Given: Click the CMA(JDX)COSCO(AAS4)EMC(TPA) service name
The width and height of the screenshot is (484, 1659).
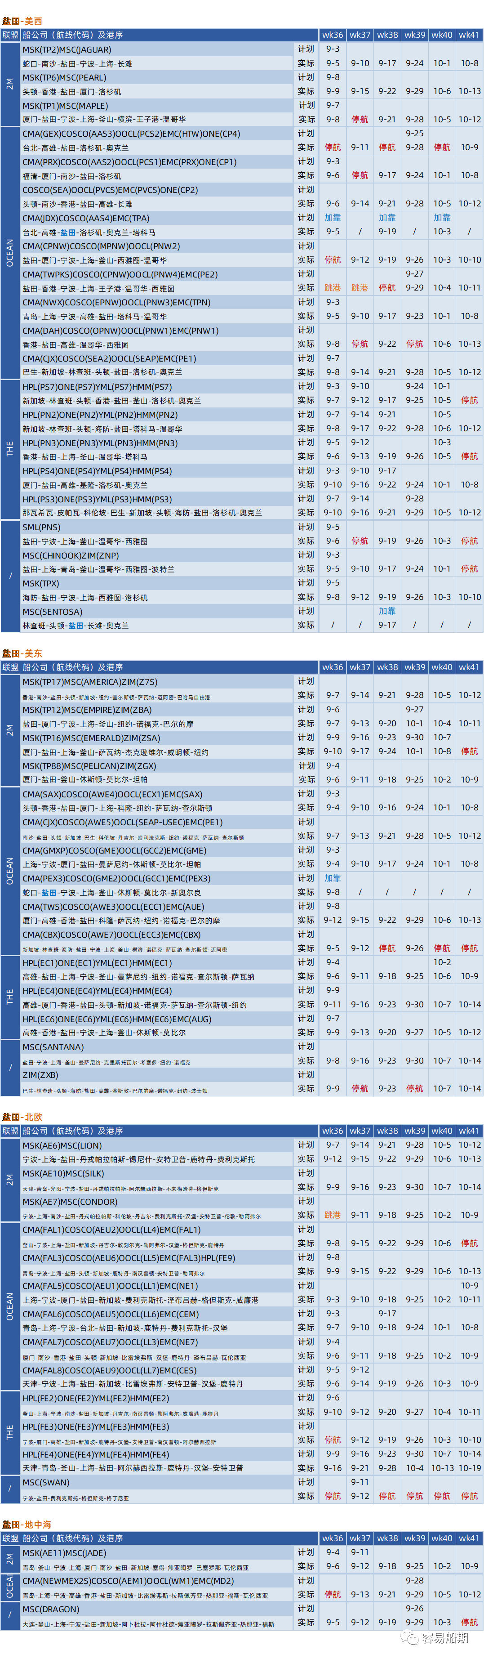Looking at the screenshot, I should pos(85,218).
